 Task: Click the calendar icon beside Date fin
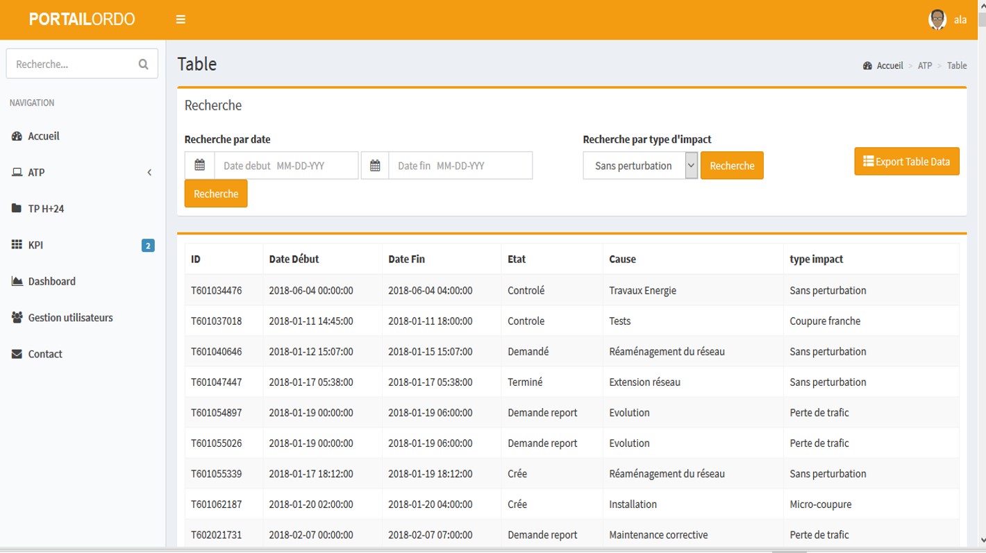(x=375, y=165)
